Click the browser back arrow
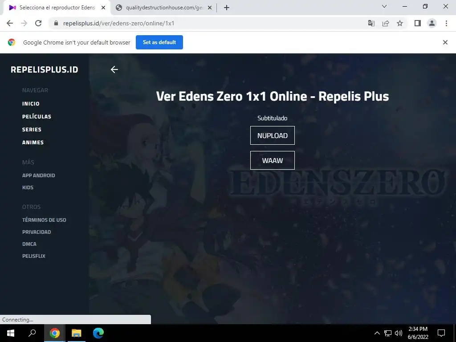This screenshot has width=456, height=342. pyautogui.click(x=10, y=23)
